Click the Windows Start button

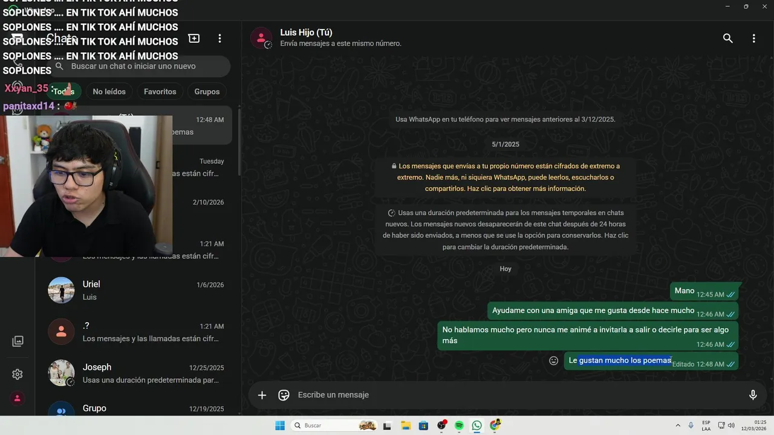tap(280, 425)
